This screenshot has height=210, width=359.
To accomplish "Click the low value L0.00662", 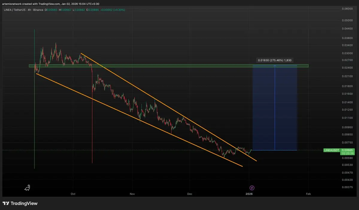I will [79, 10].
